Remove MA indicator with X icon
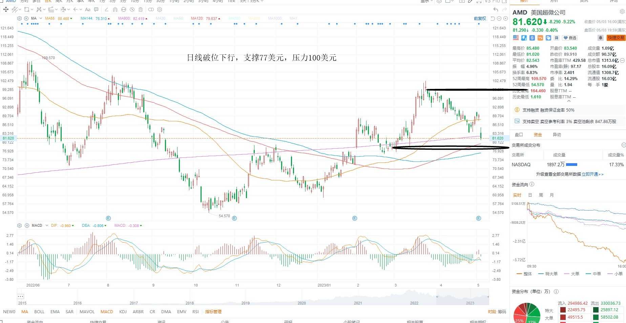 coord(26,18)
